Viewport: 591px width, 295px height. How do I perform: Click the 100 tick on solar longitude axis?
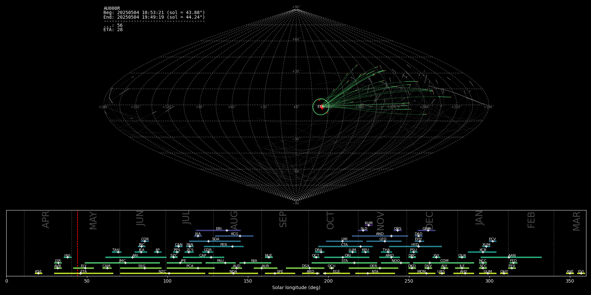tap(167, 281)
